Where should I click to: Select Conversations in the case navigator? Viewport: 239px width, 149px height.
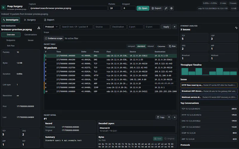[x=31, y=35]
